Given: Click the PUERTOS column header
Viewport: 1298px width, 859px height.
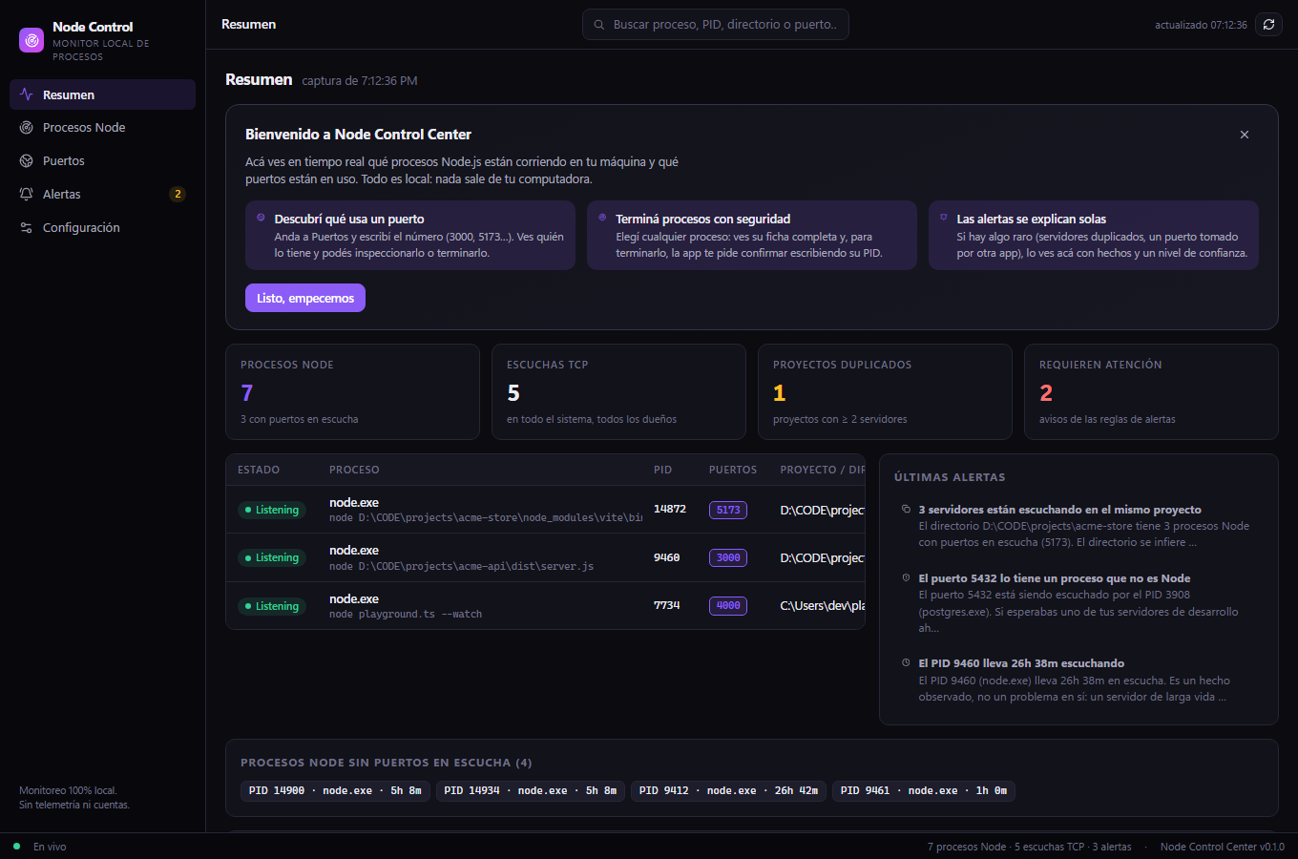Looking at the screenshot, I should pyautogui.click(x=733, y=470).
